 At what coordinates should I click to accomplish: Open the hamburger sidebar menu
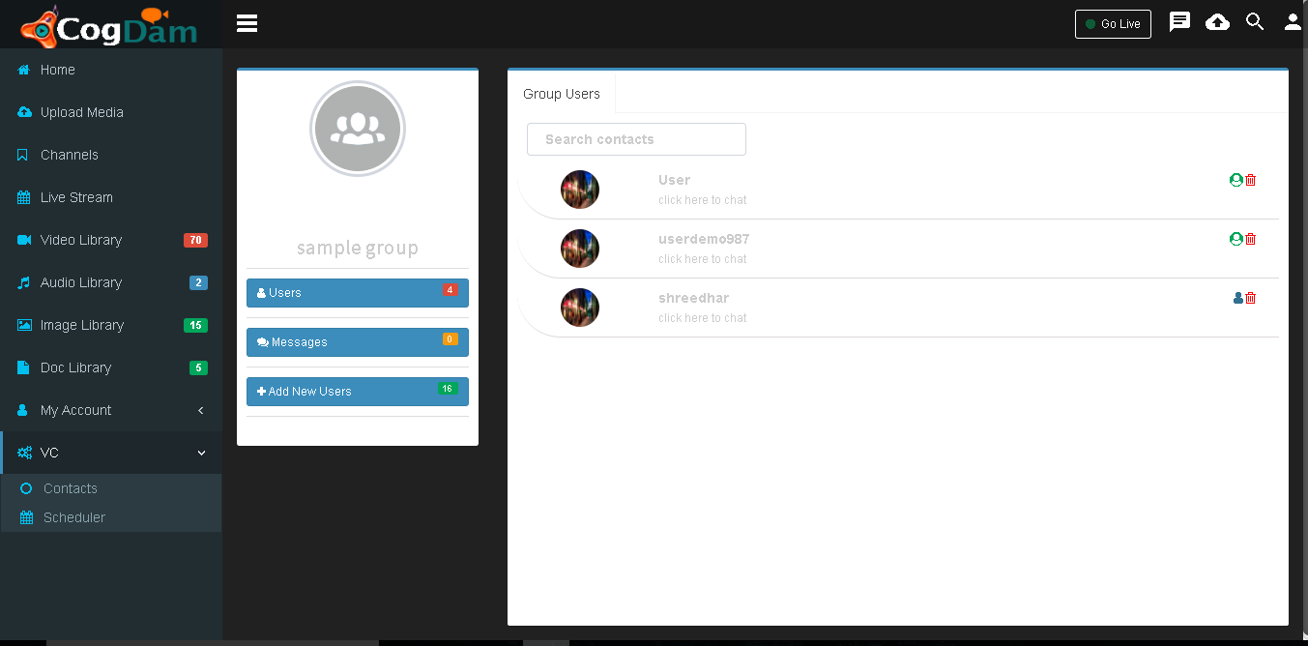[247, 23]
